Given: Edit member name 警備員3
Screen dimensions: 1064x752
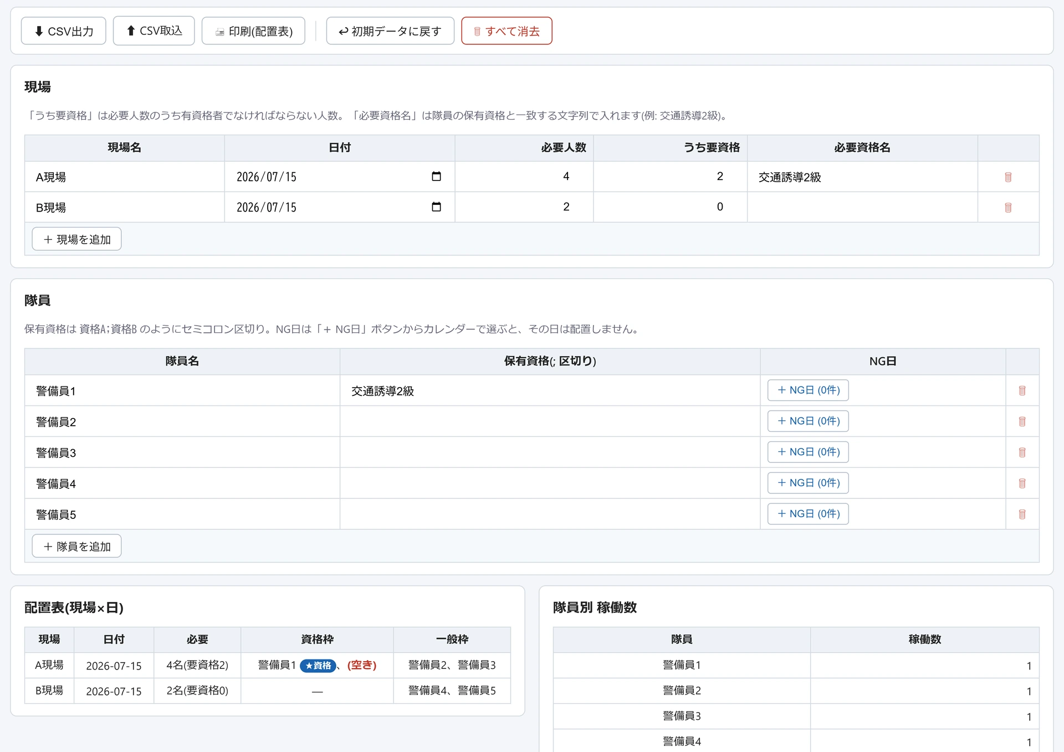Looking at the screenshot, I should [x=182, y=453].
